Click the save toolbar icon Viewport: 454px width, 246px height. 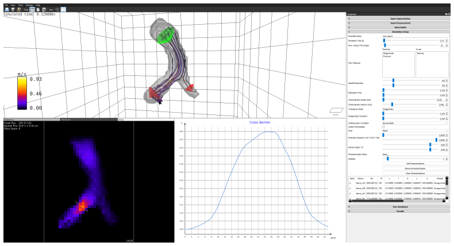coord(13,10)
